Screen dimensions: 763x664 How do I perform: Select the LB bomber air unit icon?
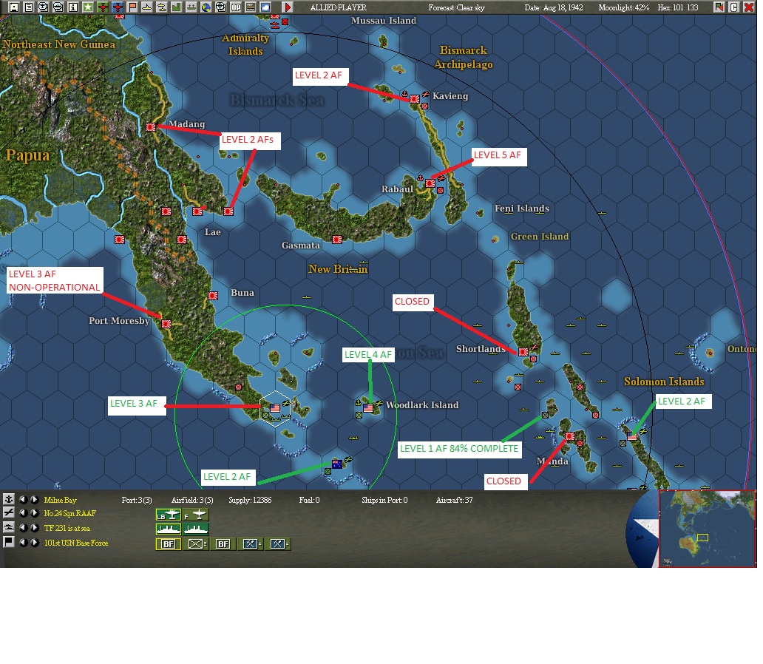(169, 515)
